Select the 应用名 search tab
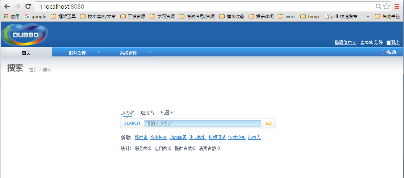The width and height of the screenshot is (404, 178). click(x=147, y=113)
